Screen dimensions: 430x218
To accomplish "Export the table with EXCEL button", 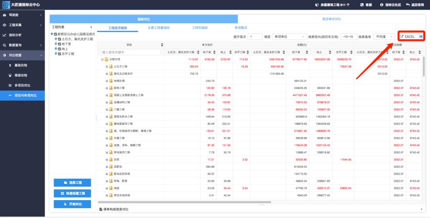I will [x=408, y=37].
